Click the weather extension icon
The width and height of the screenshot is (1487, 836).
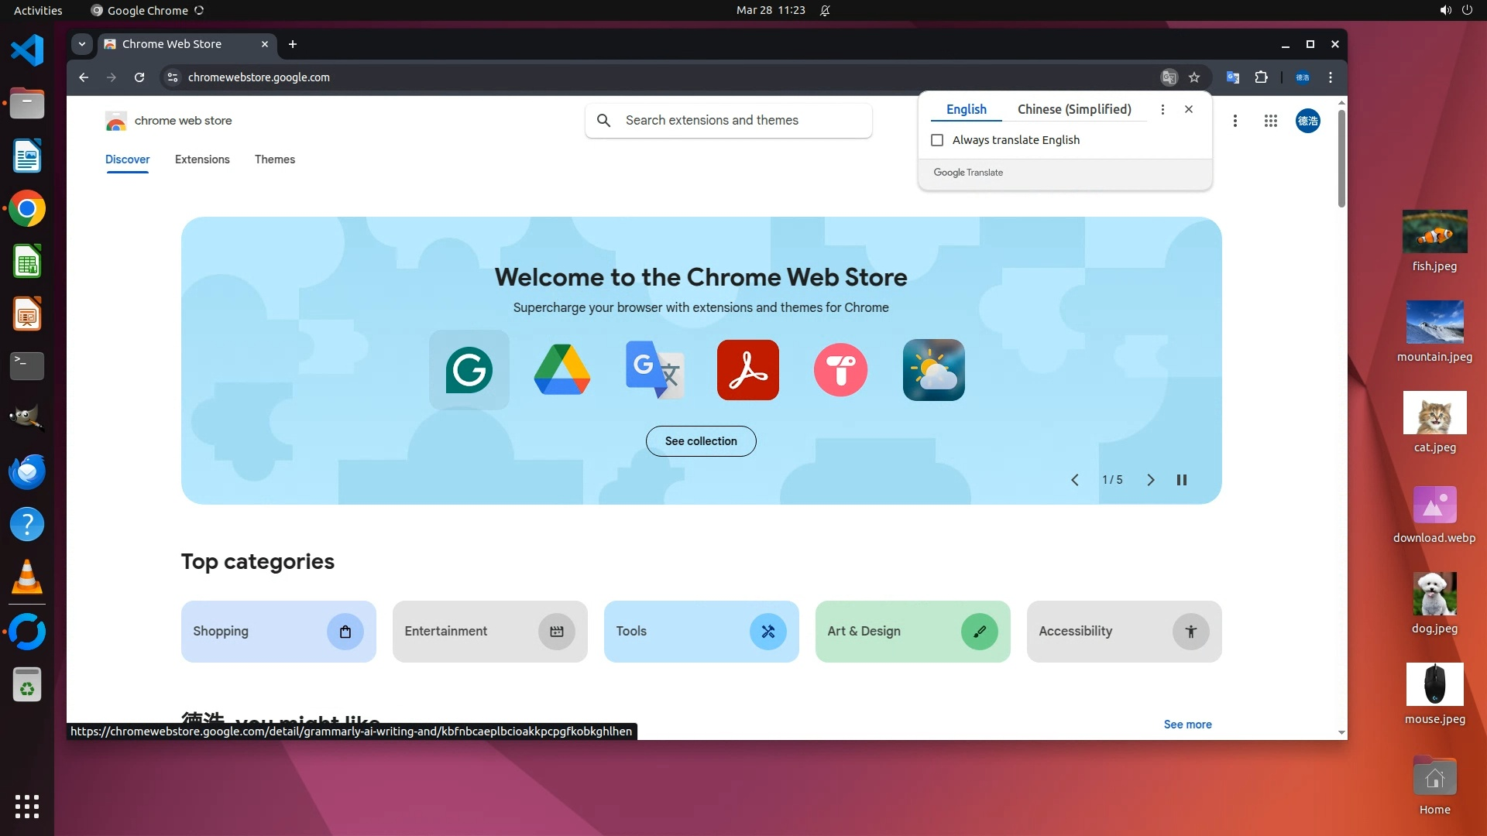pos(933,370)
